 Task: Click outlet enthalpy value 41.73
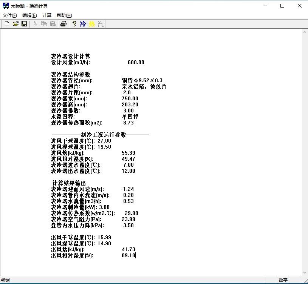[x=128, y=250]
